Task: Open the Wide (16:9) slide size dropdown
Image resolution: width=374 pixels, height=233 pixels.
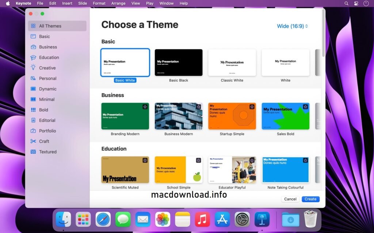Action: 292,26
